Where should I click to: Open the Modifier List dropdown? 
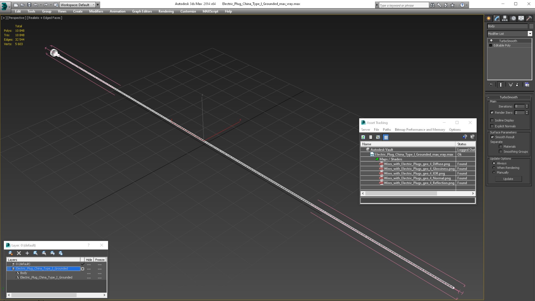tap(530, 34)
